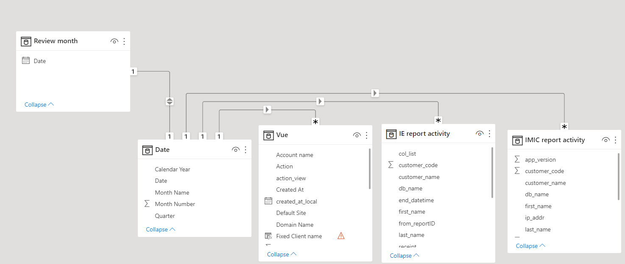Click the Date table header icon
Viewport: 625px width, 264px height.
[148, 150]
